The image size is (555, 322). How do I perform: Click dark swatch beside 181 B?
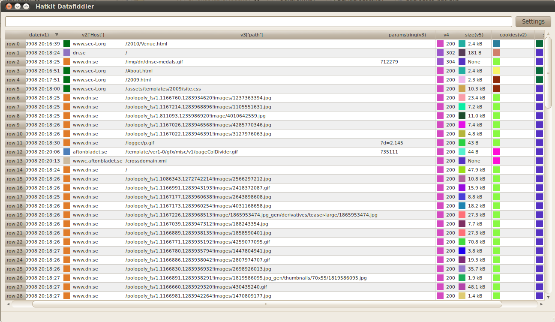462,53
